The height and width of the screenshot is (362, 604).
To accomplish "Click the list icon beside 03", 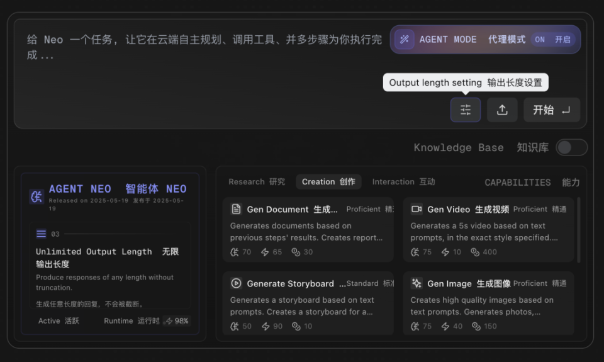I will click(42, 234).
